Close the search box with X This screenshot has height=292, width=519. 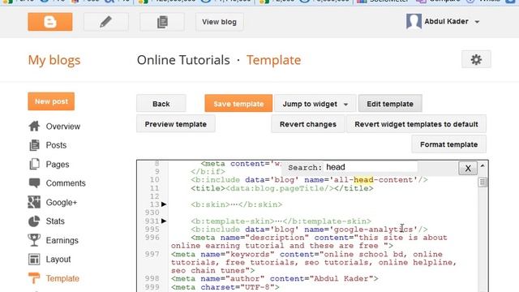coord(468,168)
